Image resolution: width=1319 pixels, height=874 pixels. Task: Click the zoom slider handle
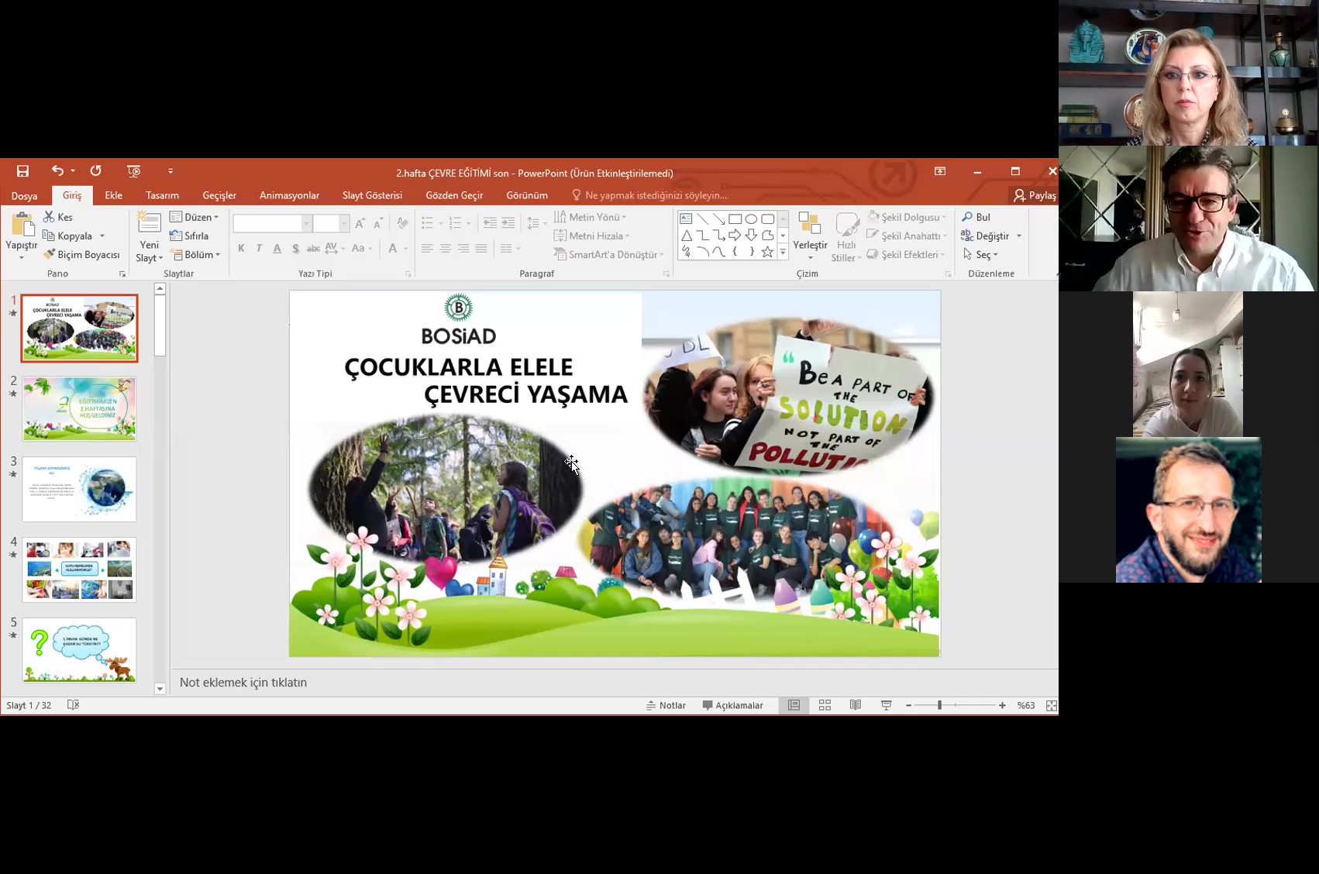[x=939, y=705]
